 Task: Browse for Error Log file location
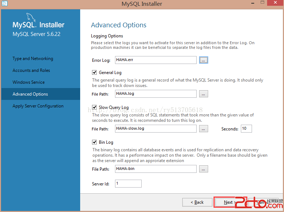(x=203, y=60)
